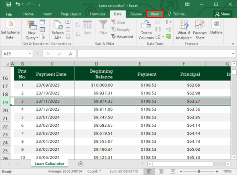Open the Text to Columns tool

(x=146, y=30)
